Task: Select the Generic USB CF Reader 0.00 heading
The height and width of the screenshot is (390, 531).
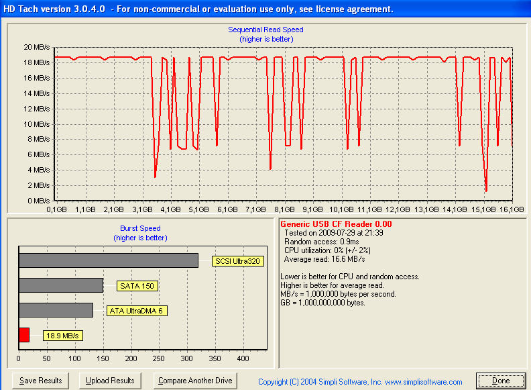Action: point(336,224)
